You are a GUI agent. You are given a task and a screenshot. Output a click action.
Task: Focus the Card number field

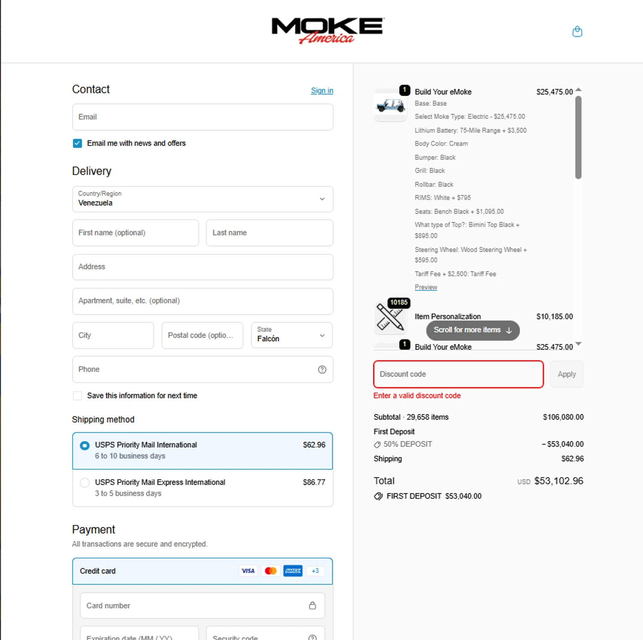coord(202,605)
